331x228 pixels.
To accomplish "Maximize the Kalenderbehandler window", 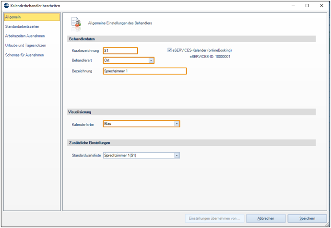I will click(x=307, y=5).
